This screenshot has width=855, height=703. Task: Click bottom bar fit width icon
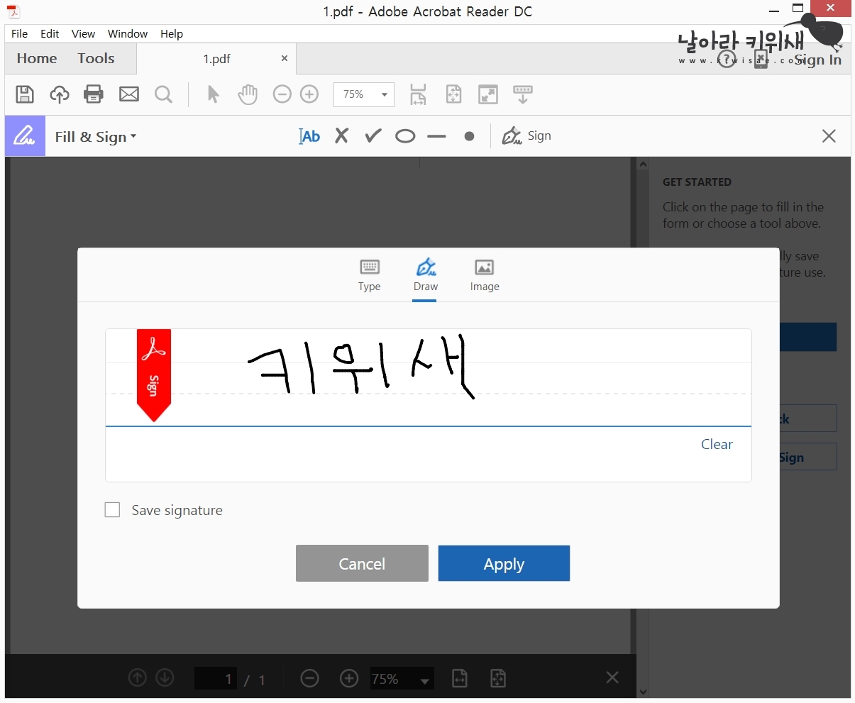[x=460, y=679]
